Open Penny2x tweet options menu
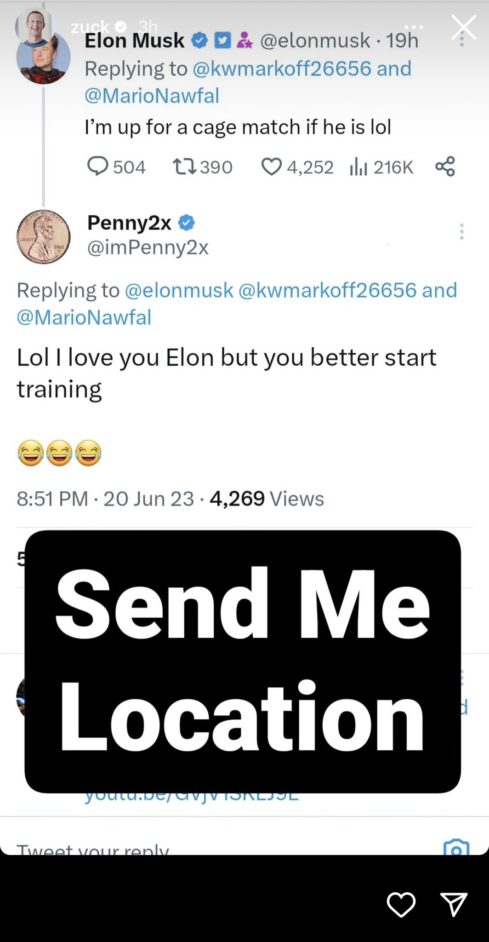The height and width of the screenshot is (942, 489). click(x=461, y=232)
